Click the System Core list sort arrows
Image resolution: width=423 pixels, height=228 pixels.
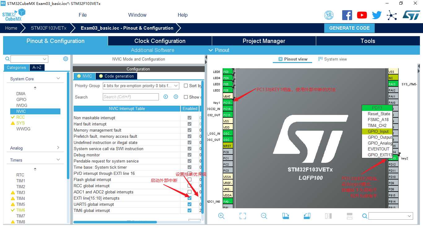pos(35,88)
